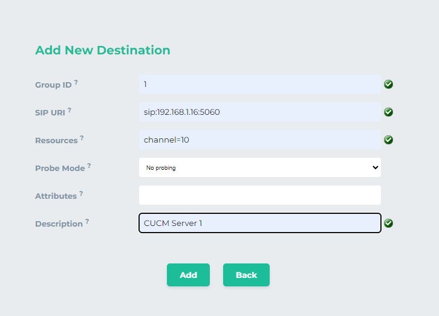
Task: Click the Description field with CUCM Server 1
Action: pos(259,224)
